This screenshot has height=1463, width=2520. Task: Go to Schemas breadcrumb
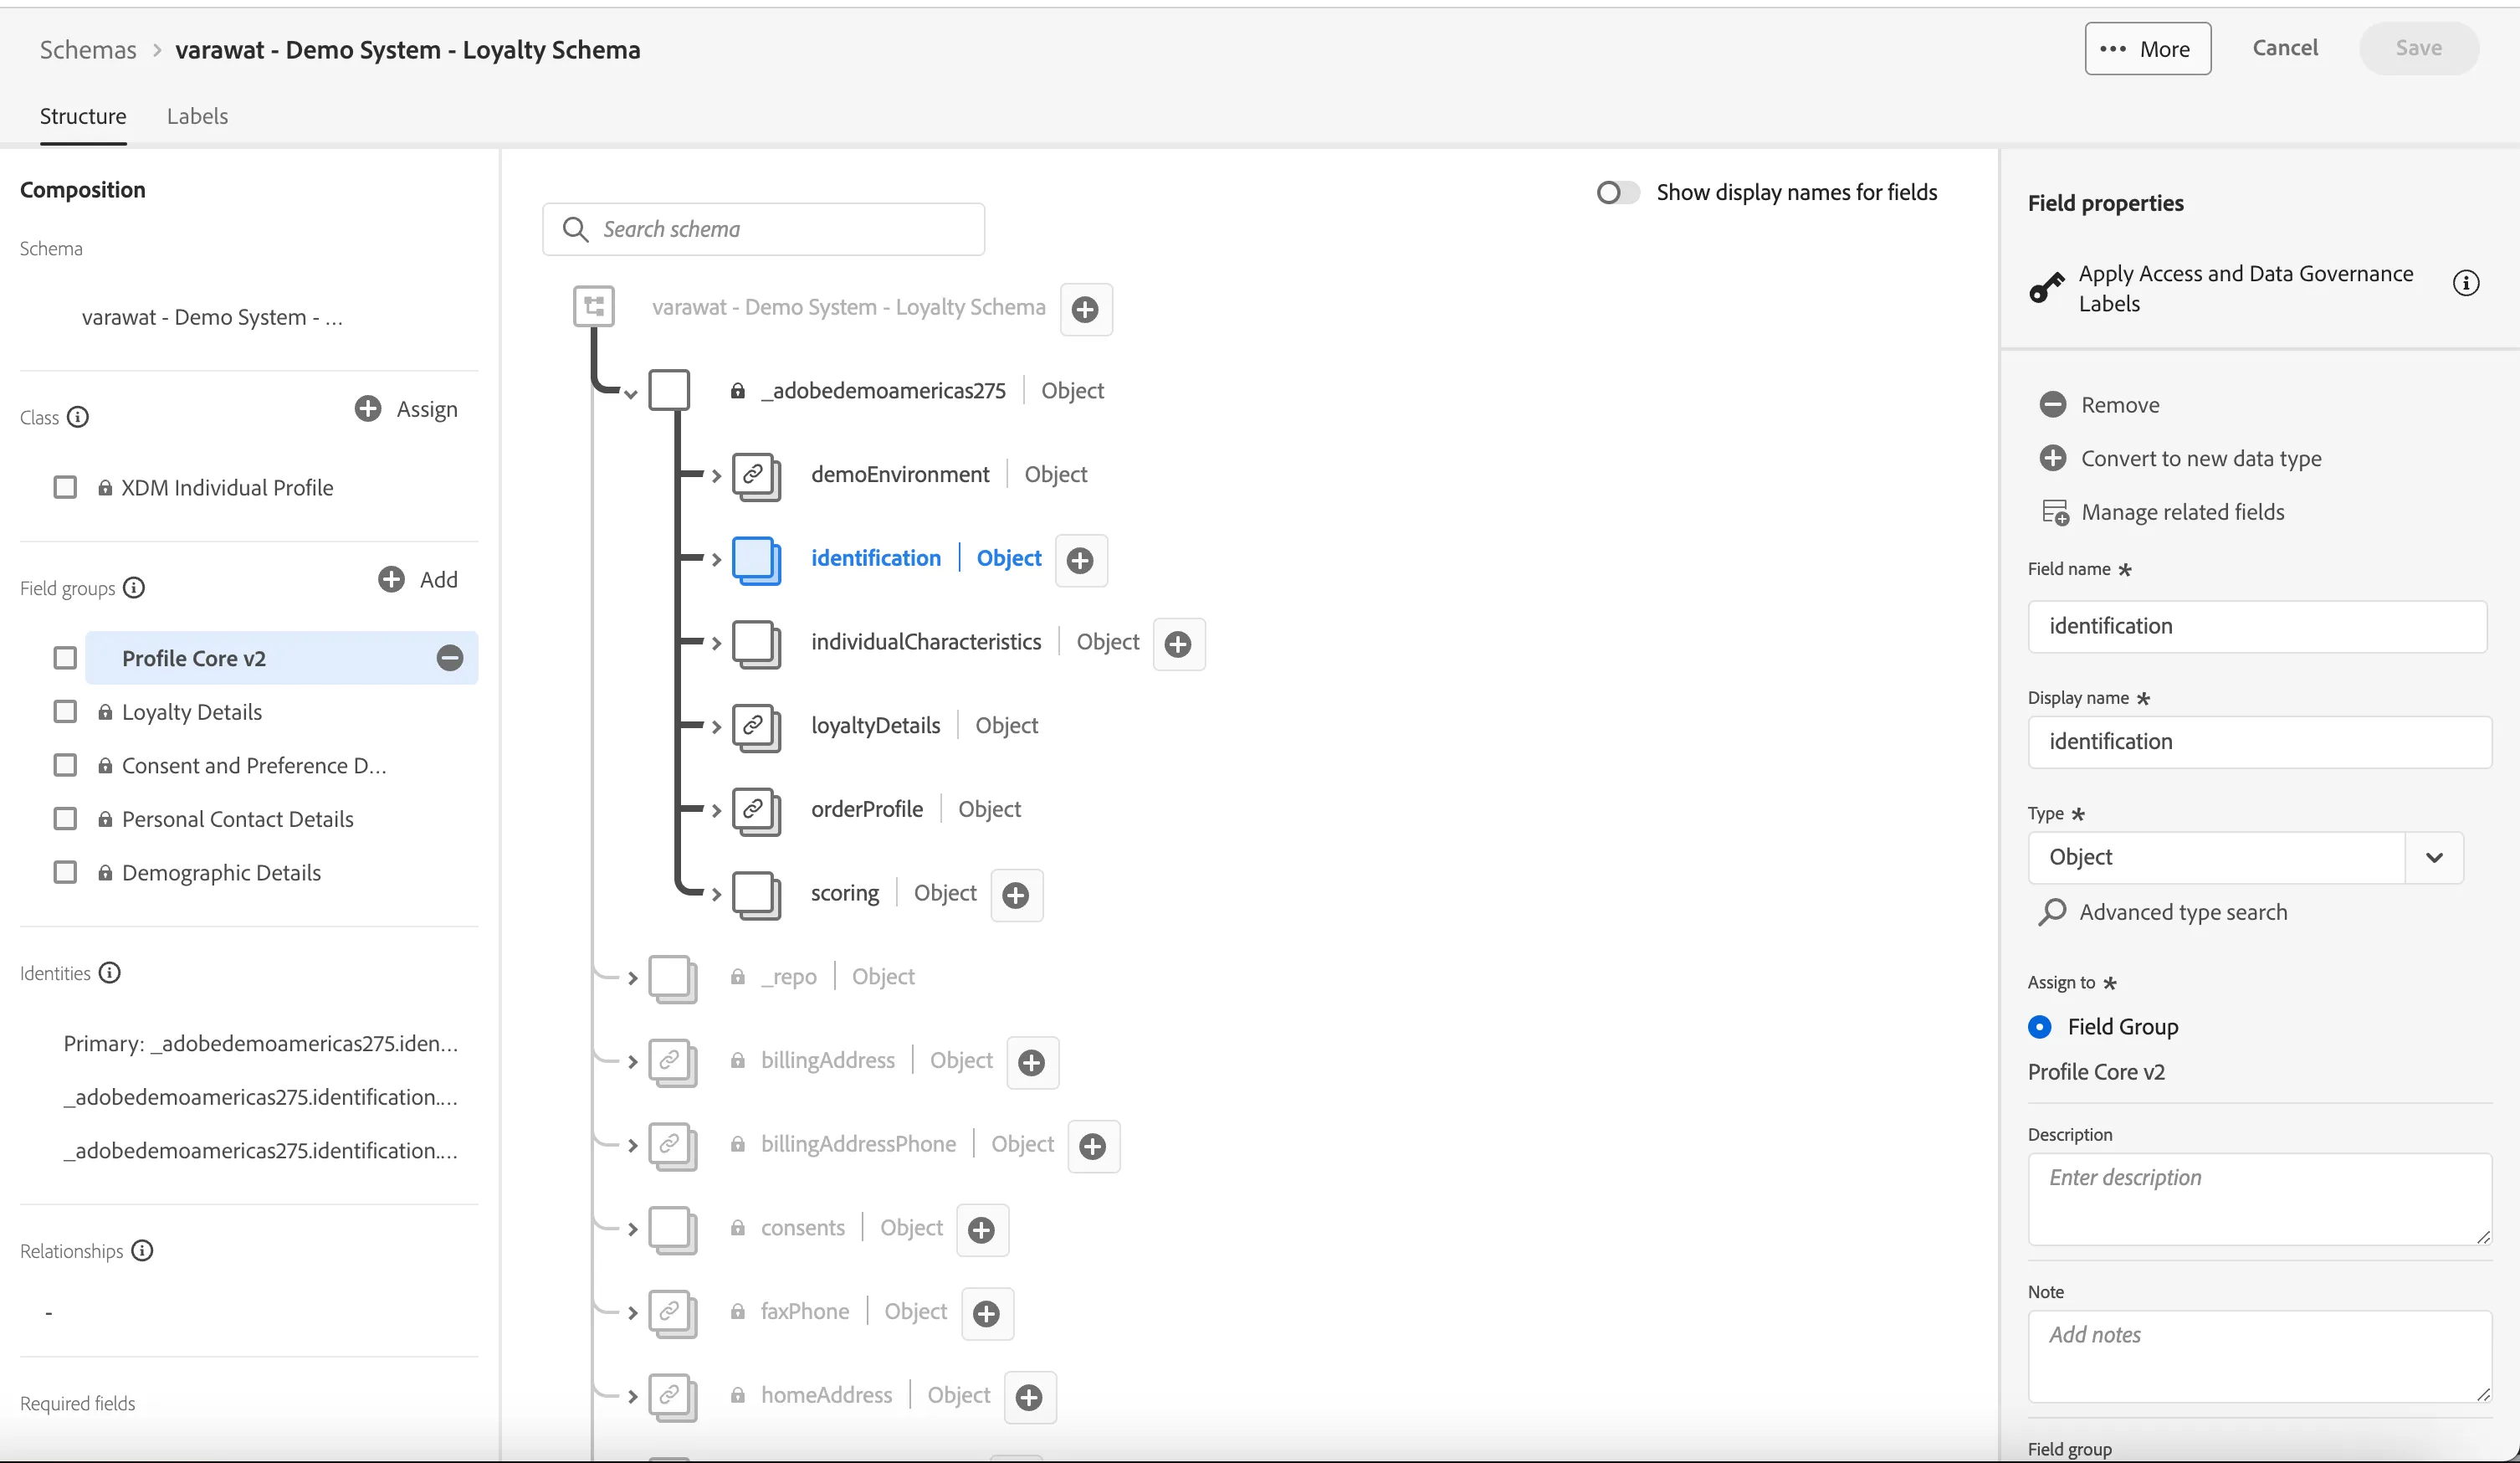(88, 49)
